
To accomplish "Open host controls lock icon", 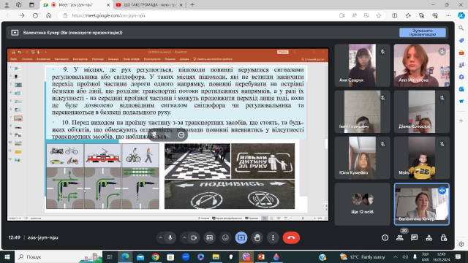I will point(444,237).
